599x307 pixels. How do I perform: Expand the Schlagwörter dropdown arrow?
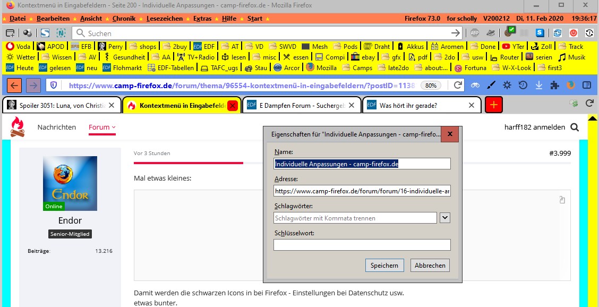[445, 218]
